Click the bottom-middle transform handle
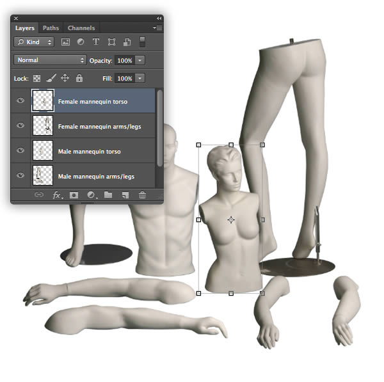The width and height of the screenshot is (384, 382). click(x=231, y=293)
